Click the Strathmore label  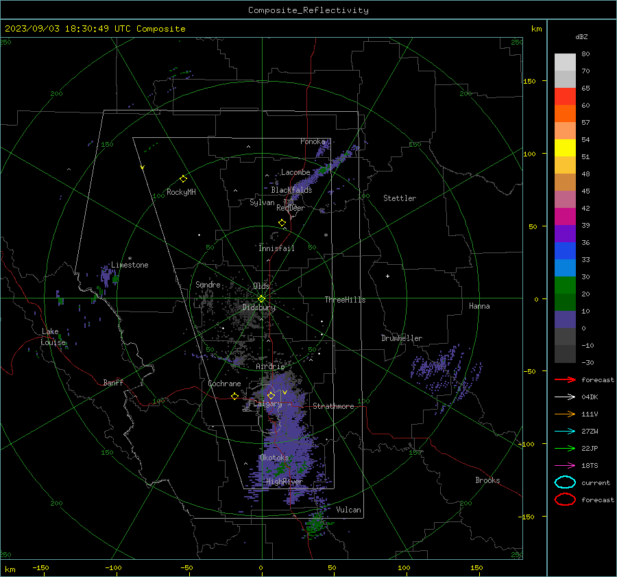[333, 406]
